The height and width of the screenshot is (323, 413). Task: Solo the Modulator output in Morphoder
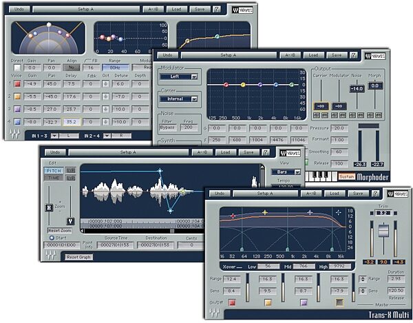click(x=335, y=115)
